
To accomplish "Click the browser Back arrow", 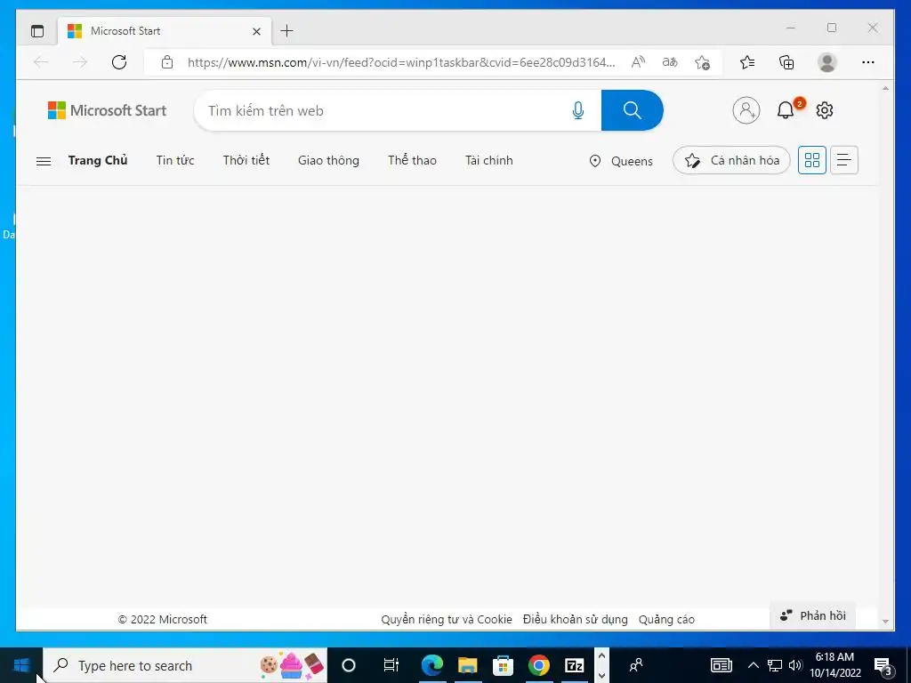I will pos(41,62).
